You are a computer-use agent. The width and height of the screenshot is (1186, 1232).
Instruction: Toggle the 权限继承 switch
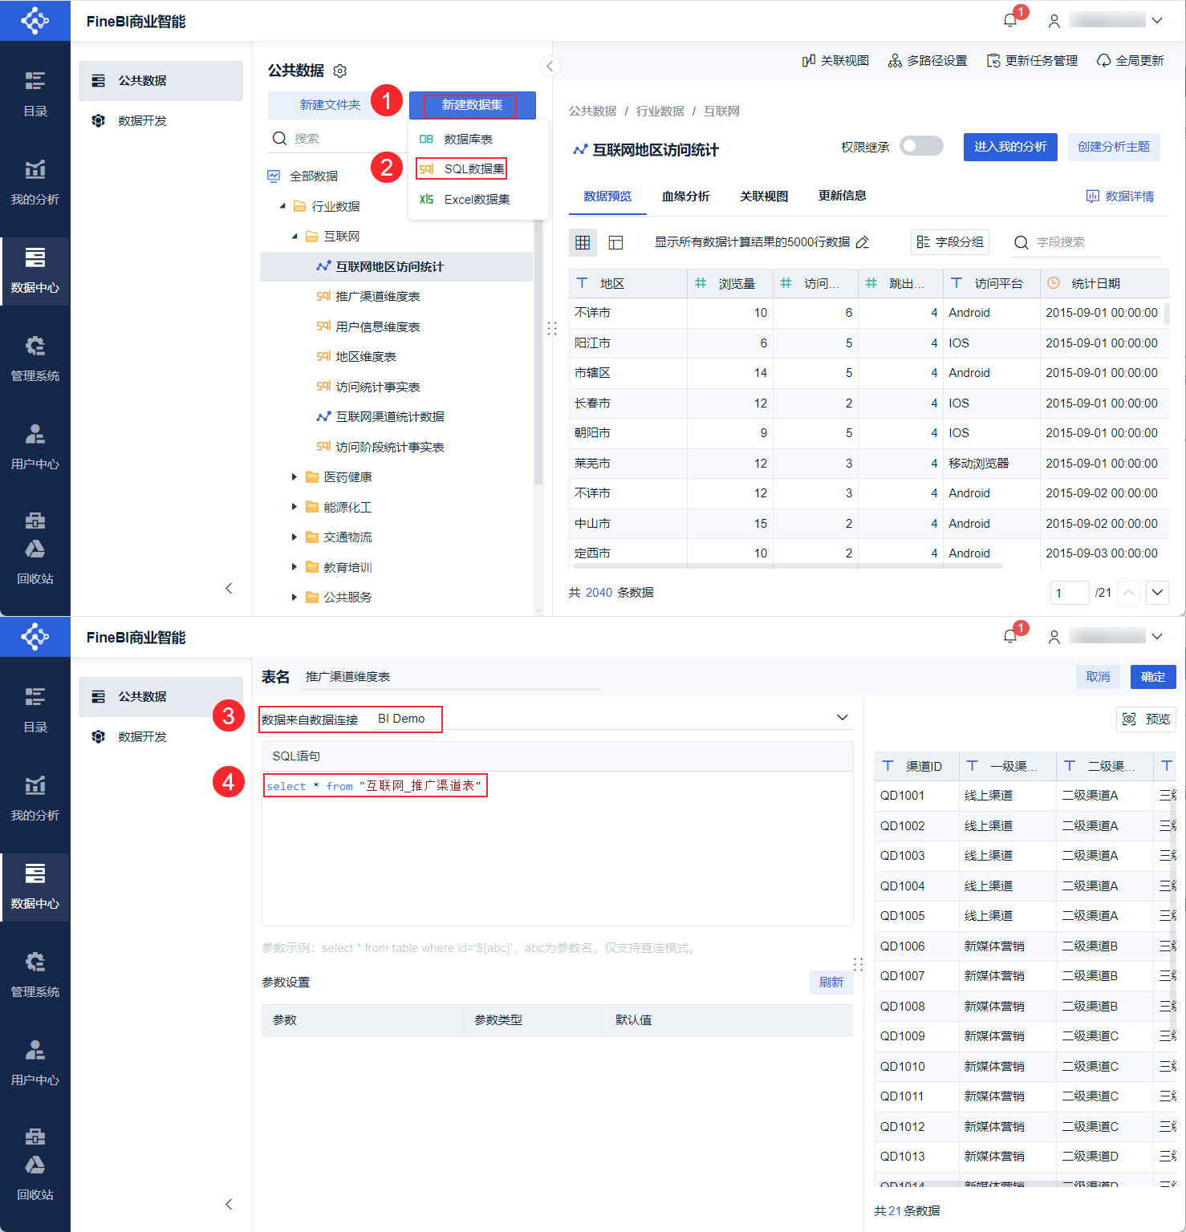coord(921,146)
